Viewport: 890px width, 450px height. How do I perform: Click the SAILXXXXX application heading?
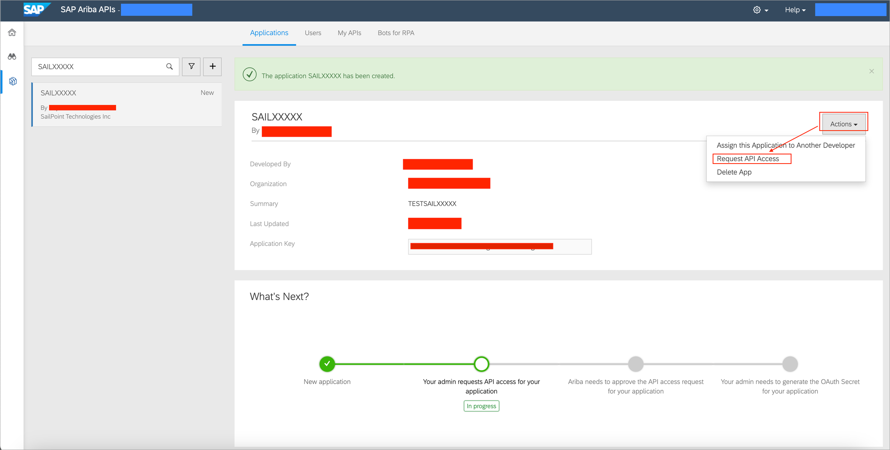277,117
